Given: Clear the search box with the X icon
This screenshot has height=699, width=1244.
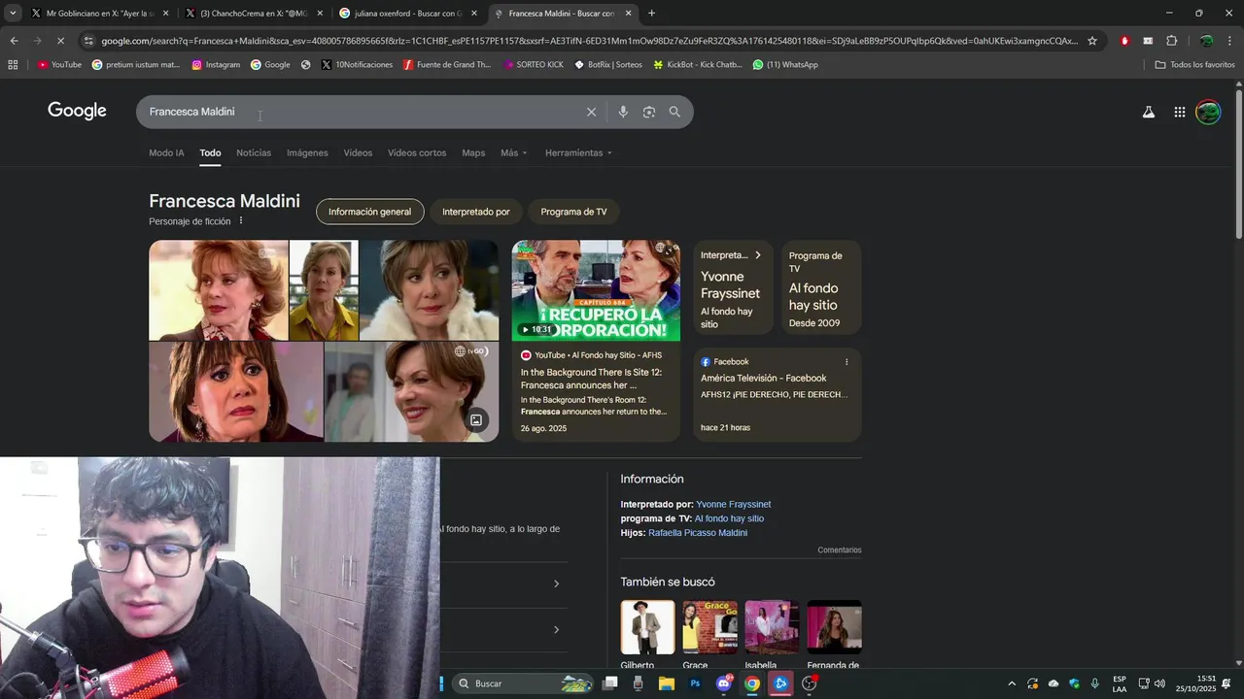Looking at the screenshot, I should tap(591, 112).
